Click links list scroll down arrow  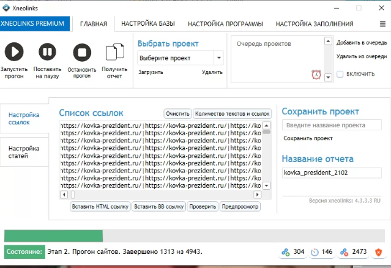pyautogui.click(x=266, y=185)
